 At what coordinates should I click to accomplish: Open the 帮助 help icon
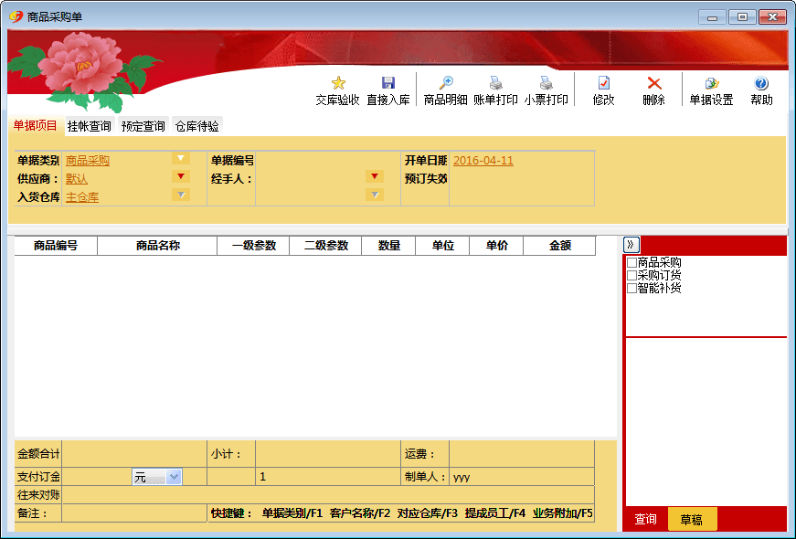(x=761, y=83)
